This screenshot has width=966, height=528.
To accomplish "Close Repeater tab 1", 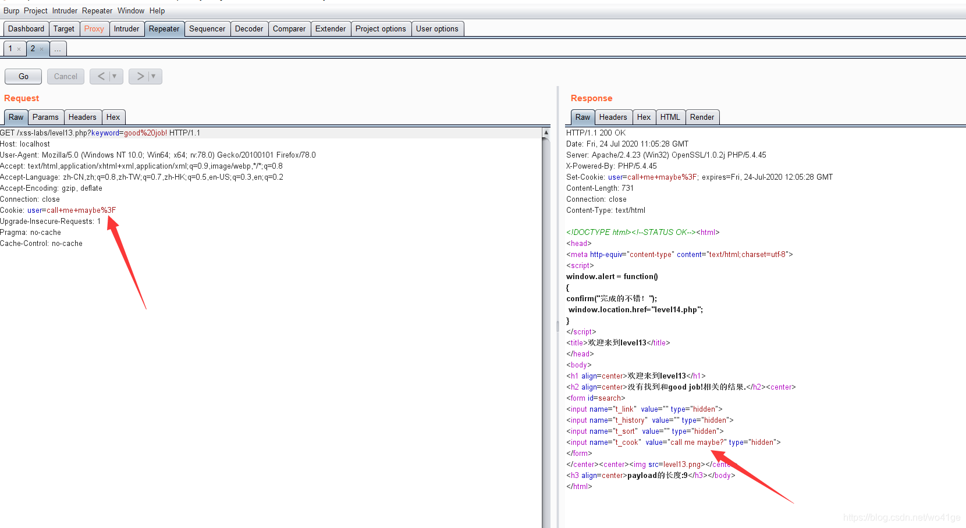I will (x=19, y=49).
